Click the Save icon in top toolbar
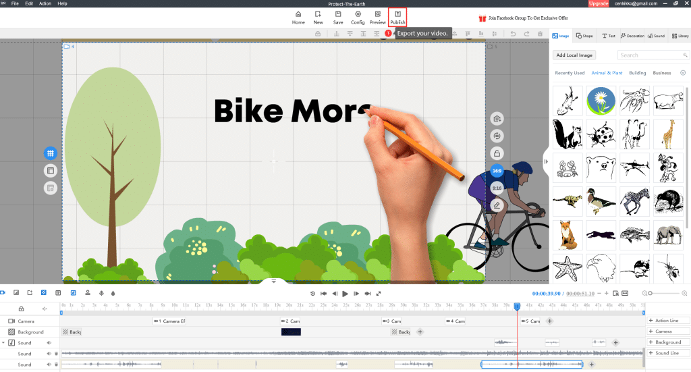 point(338,17)
